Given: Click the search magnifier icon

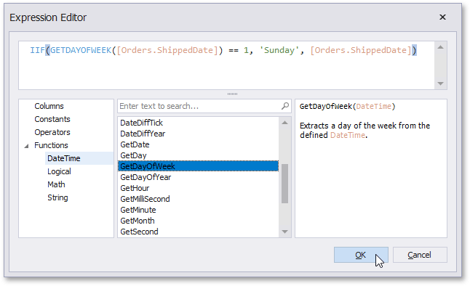Looking at the screenshot, I should click(x=285, y=106).
